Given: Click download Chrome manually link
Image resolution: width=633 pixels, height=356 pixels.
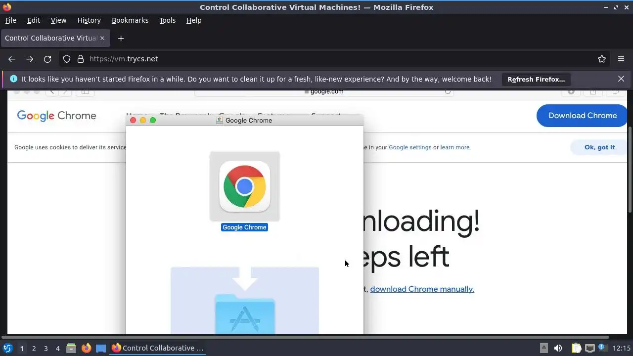Looking at the screenshot, I should (422, 289).
